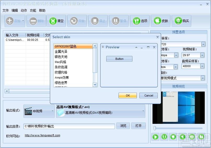Click the video preview seek slider handle
The image size is (211, 148).
(x=155, y=128)
